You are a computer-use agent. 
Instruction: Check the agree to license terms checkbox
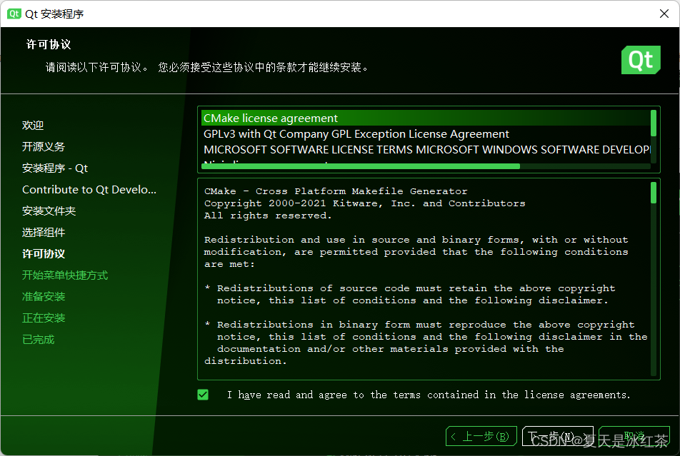point(203,395)
